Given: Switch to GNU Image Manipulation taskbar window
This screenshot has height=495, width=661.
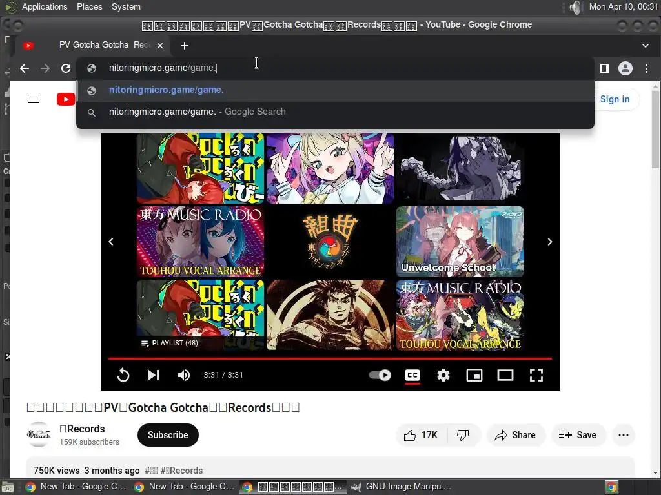Looking at the screenshot, I should tap(401, 487).
